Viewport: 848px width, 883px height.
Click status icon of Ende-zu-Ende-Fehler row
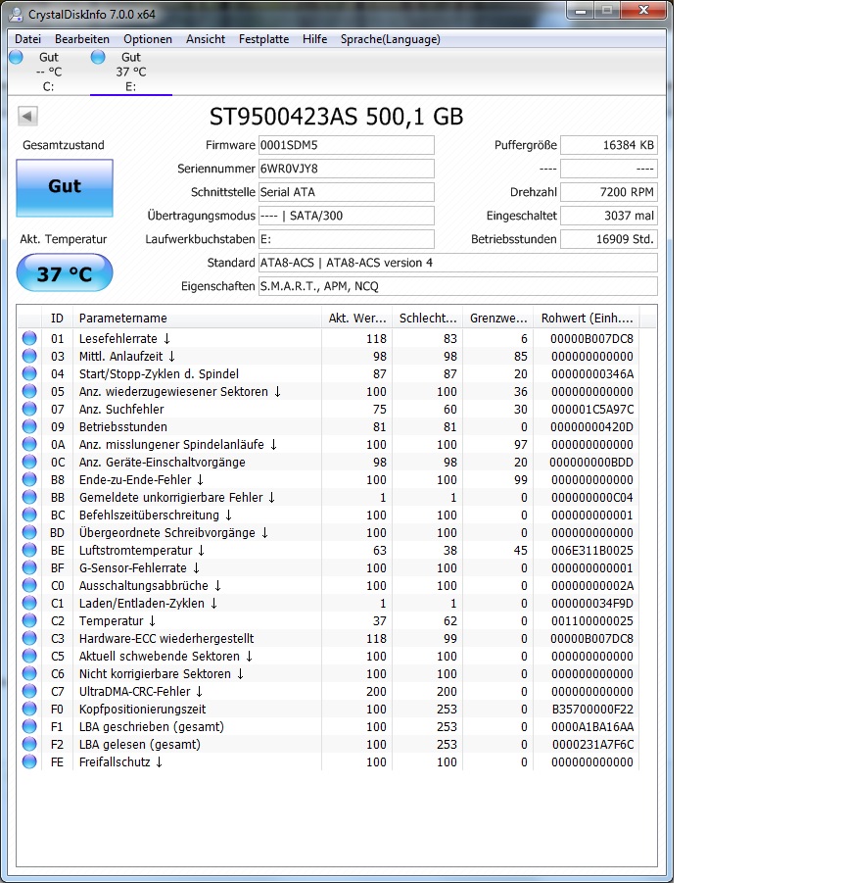(x=29, y=479)
